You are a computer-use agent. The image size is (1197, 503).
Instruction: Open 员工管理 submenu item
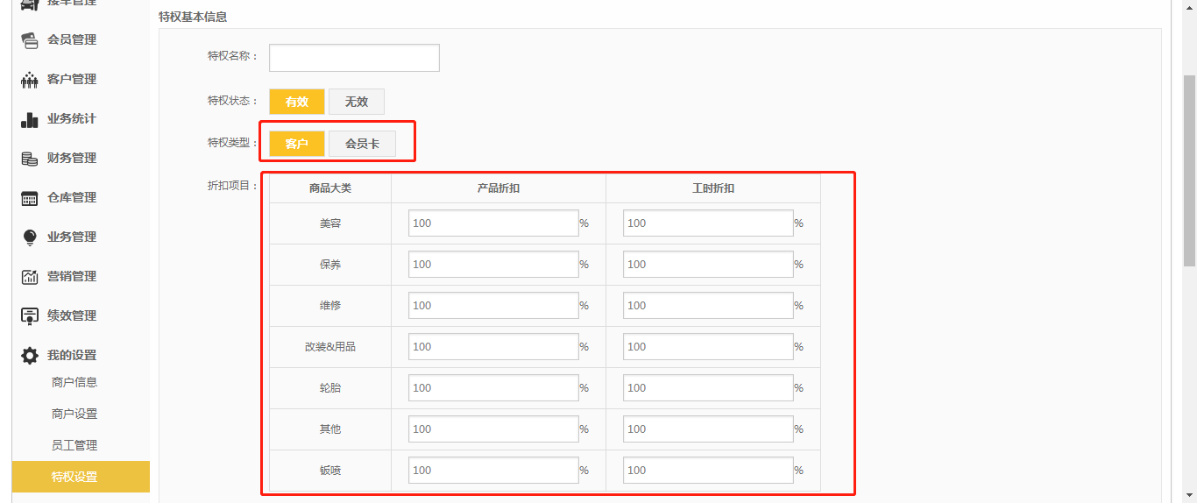(x=74, y=445)
